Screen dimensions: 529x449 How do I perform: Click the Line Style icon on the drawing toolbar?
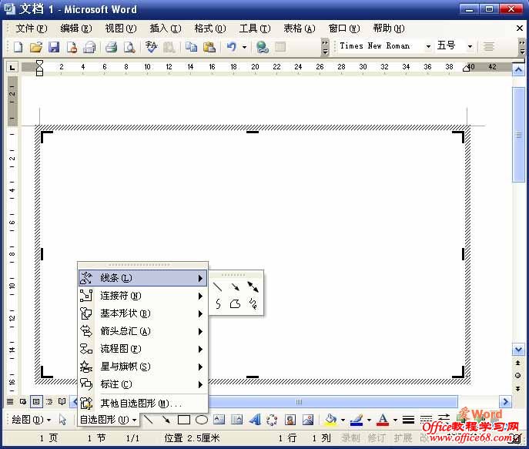408,420
